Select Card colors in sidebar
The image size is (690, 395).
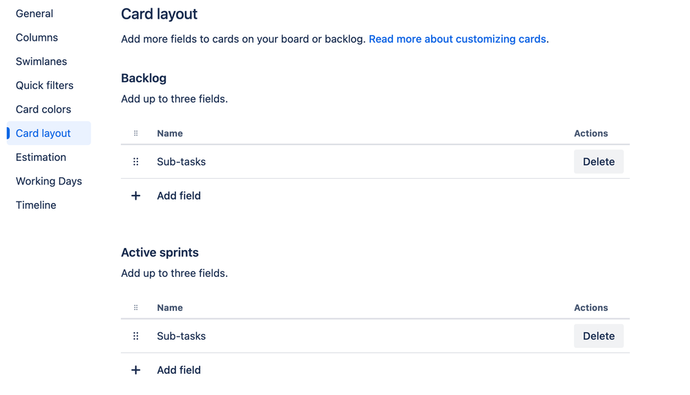pyautogui.click(x=44, y=109)
